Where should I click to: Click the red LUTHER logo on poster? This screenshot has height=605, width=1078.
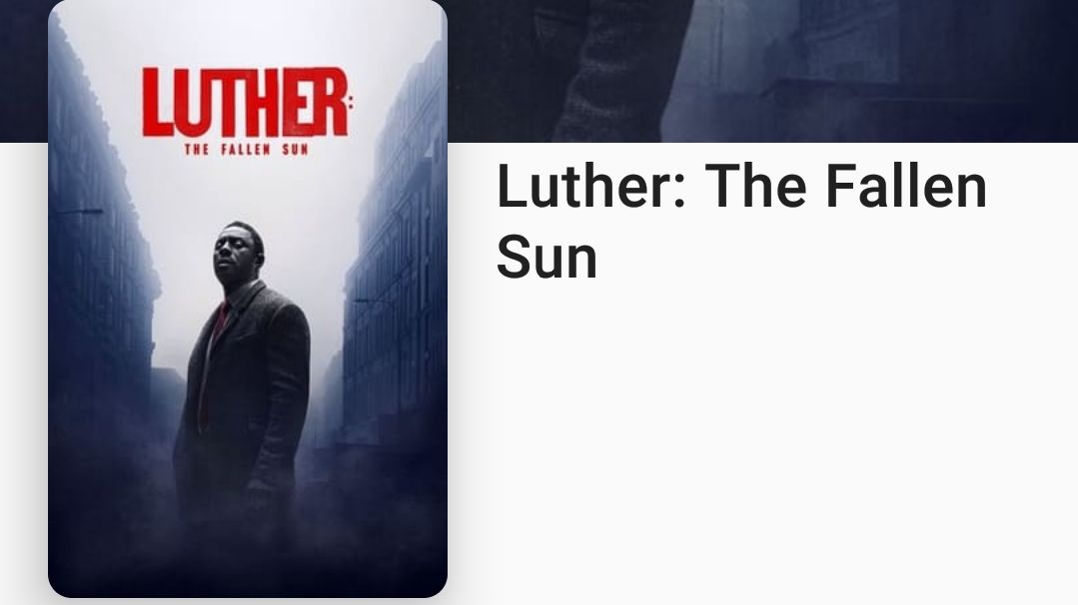[x=245, y=102]
